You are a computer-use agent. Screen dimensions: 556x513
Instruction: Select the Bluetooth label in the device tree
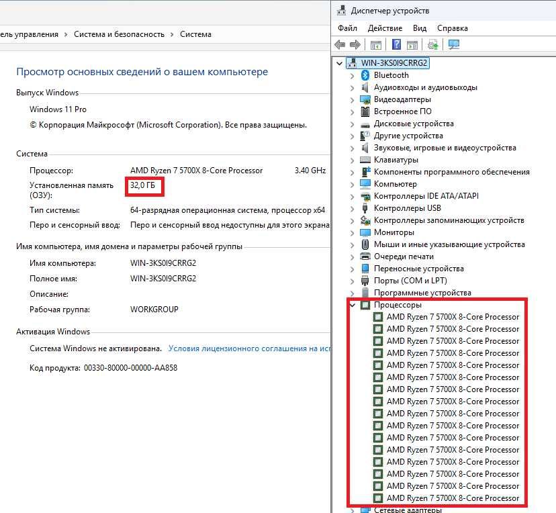coord(391,75)
